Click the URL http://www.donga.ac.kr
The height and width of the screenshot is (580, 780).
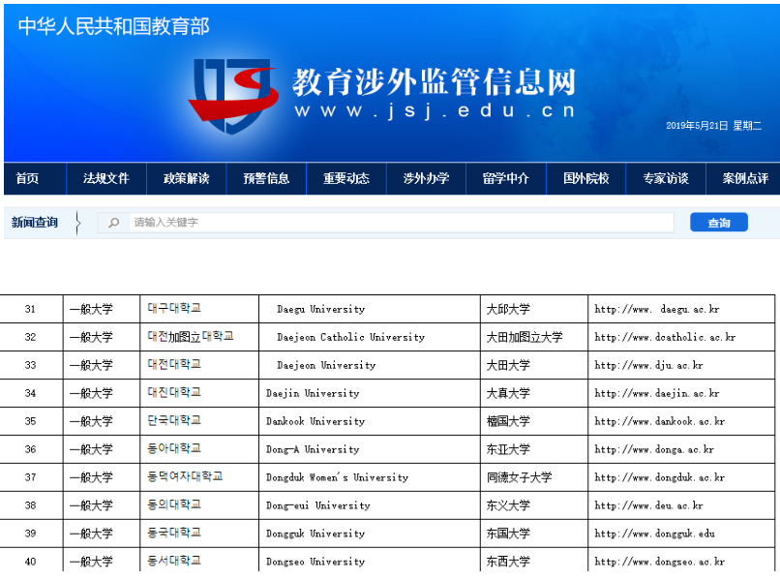coord(654,449)
